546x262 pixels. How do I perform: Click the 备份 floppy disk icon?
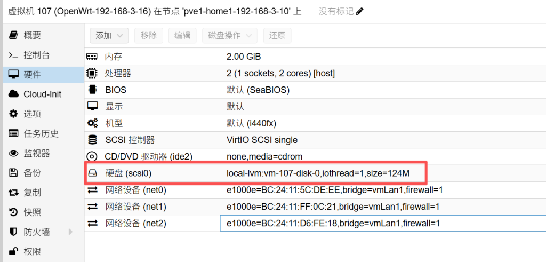[x=14, y=173]
